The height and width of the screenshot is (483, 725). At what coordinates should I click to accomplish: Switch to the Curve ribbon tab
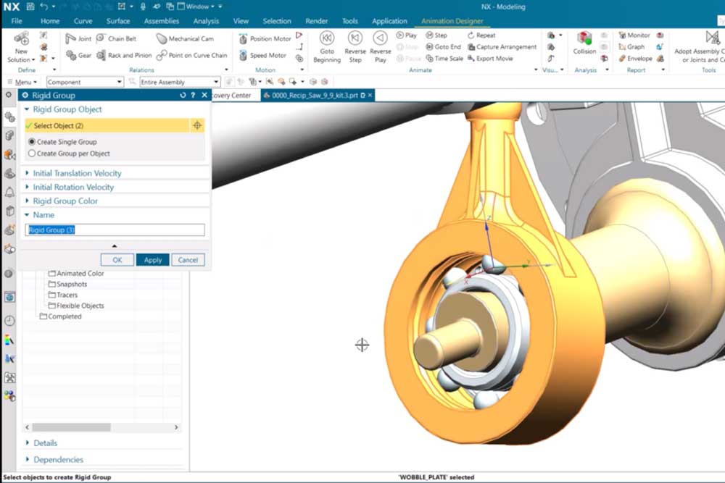coord(85,21)
